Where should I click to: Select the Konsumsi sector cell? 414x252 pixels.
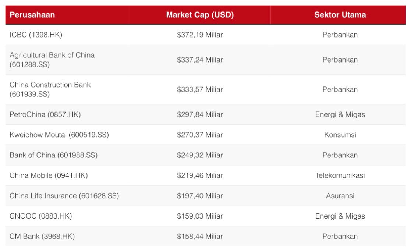340,135
